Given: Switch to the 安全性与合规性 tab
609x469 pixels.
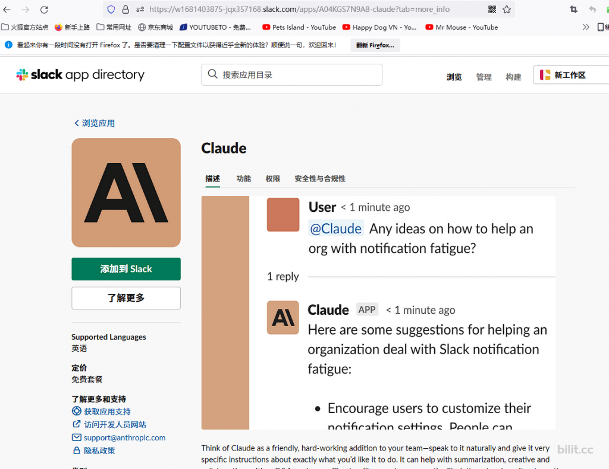Looking at the screenshot, I should click(x=320, y=179).
